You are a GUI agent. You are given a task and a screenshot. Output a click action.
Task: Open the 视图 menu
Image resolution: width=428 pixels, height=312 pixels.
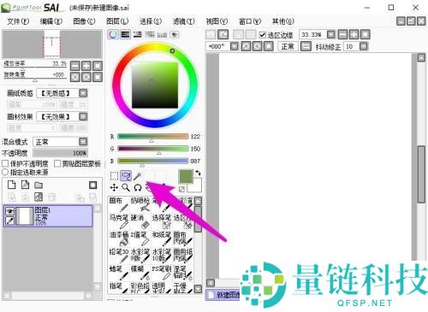(217, 21)
